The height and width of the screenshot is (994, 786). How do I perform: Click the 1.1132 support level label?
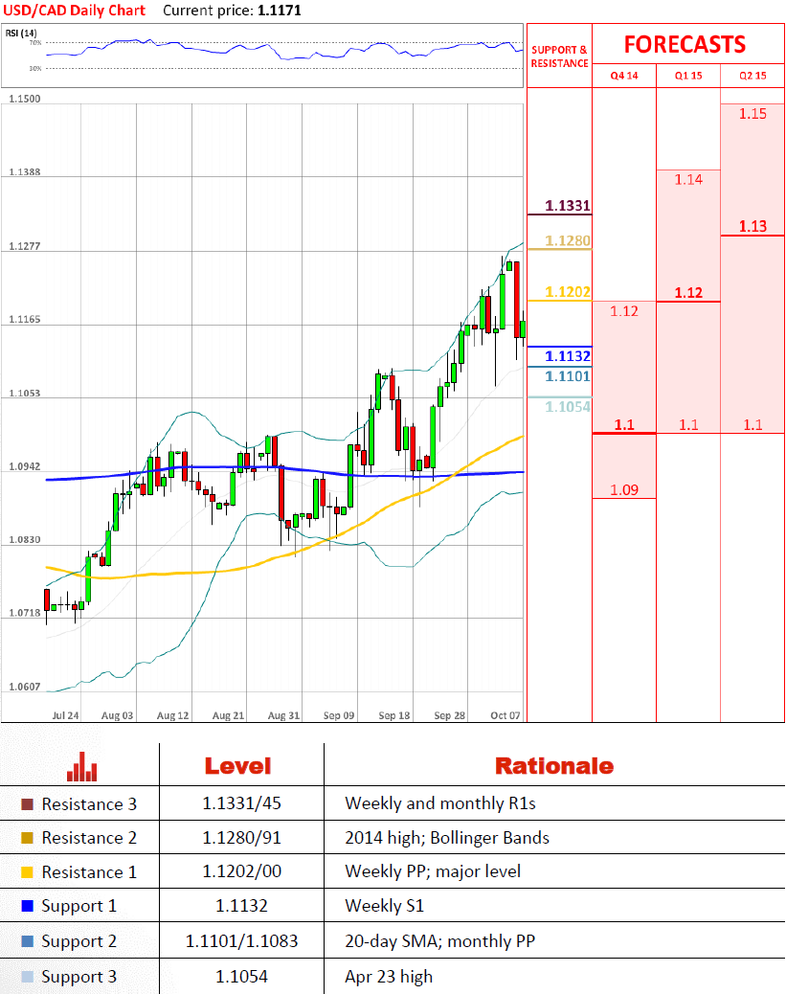tap(568, 356)
